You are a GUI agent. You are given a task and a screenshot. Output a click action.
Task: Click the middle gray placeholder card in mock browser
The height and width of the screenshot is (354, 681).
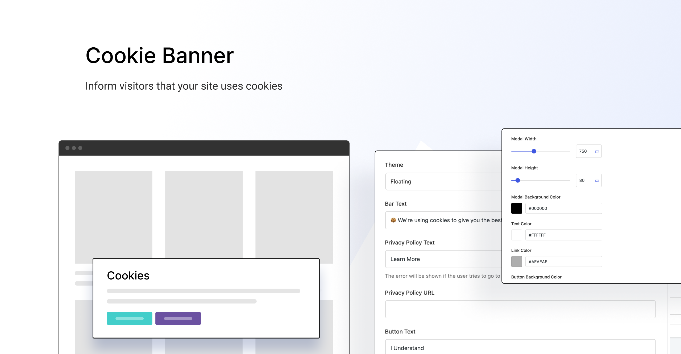tap(204, 214)
